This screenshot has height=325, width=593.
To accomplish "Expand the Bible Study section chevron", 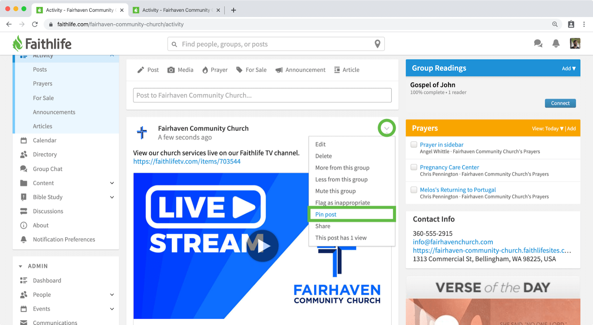I will click(x=112, y=197).
